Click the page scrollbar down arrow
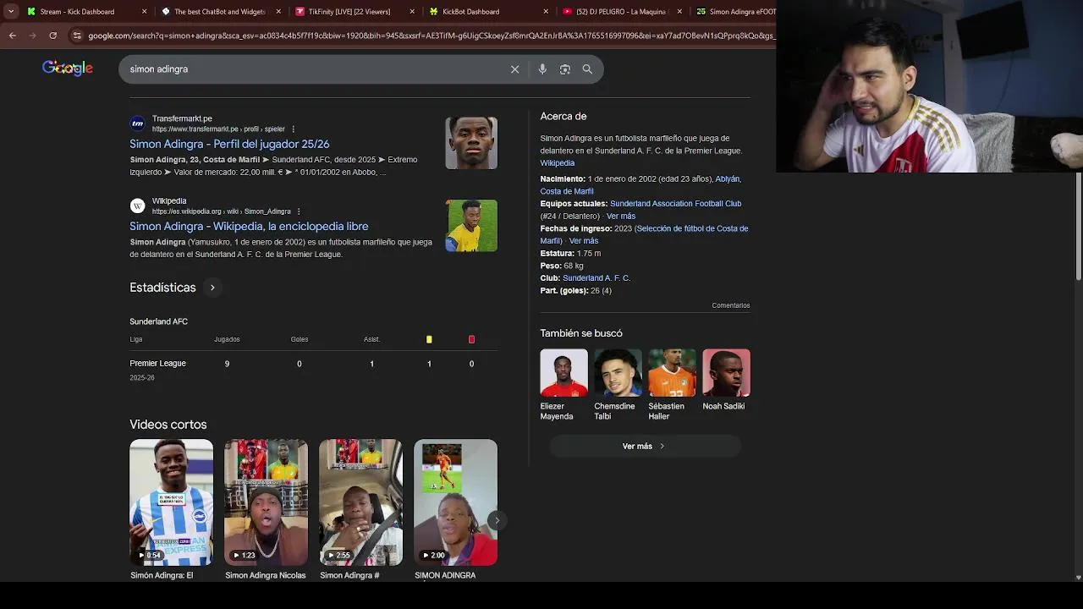Screen dimensions: 1083x609 tap(1078, 577)
